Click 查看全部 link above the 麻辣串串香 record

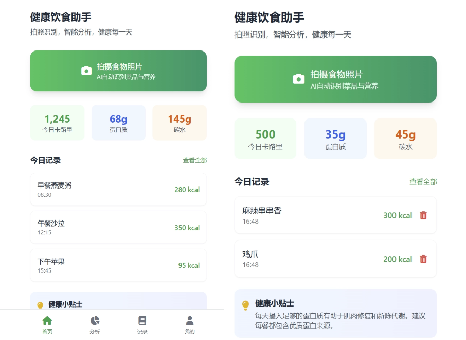(423, 182)
